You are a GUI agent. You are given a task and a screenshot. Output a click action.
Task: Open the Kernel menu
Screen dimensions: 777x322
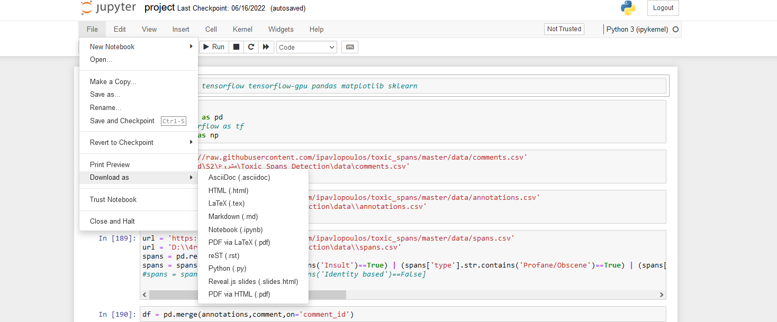tap(242, 29)
